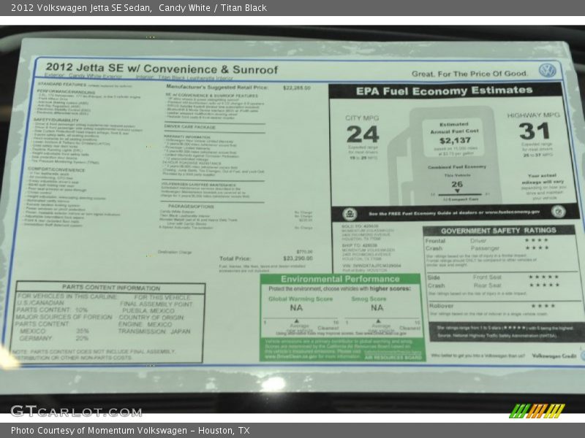Click the TRANSMISSION: JAPAN line
Viewport: 585px width, 438px height.
pyautogui.click(x=154, y=331)
